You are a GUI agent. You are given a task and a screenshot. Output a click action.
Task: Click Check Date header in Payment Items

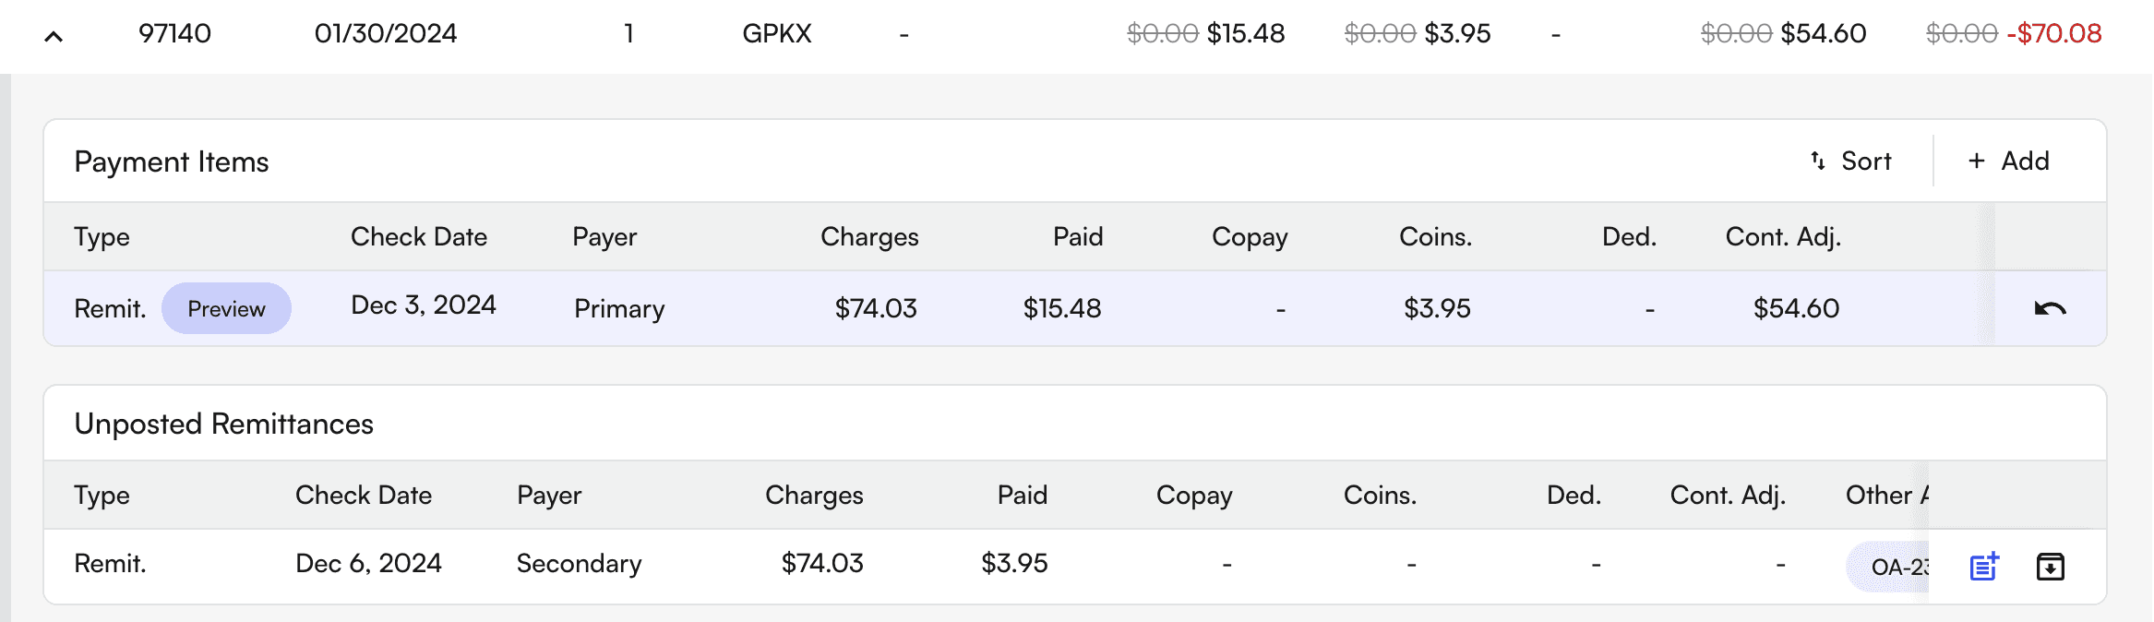pos(418,237)
